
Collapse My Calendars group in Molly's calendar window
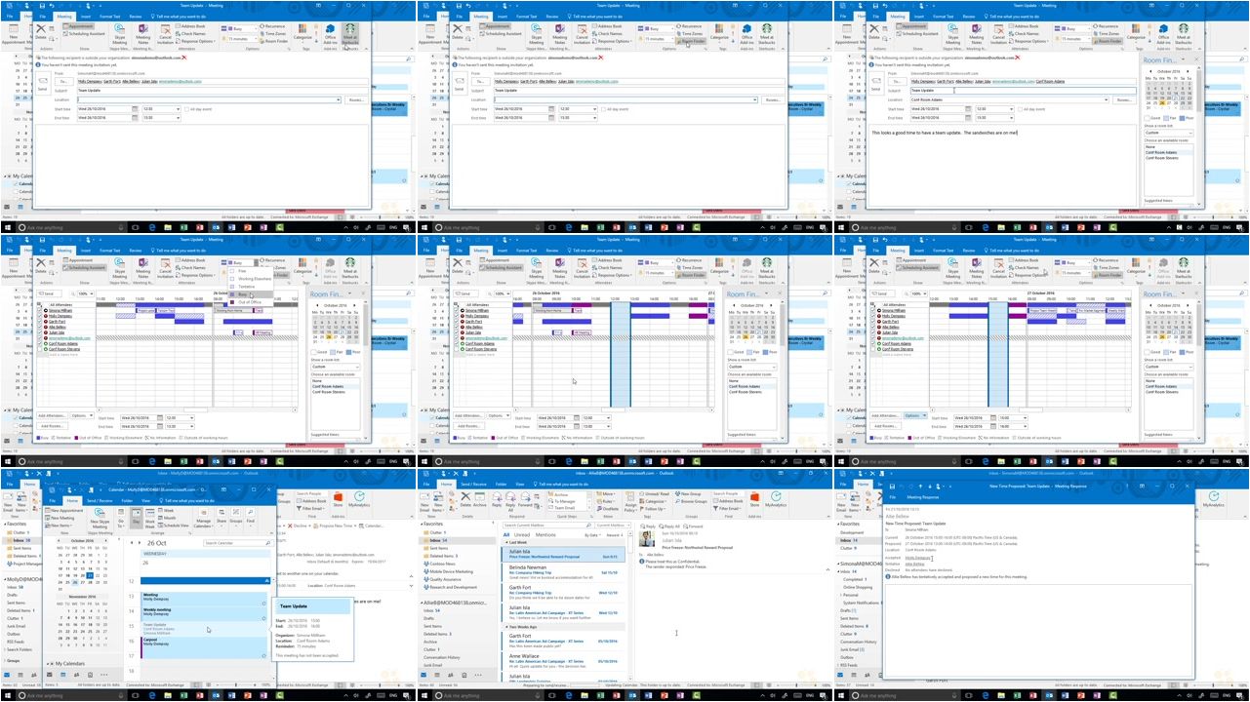click(x=48, y=664)
